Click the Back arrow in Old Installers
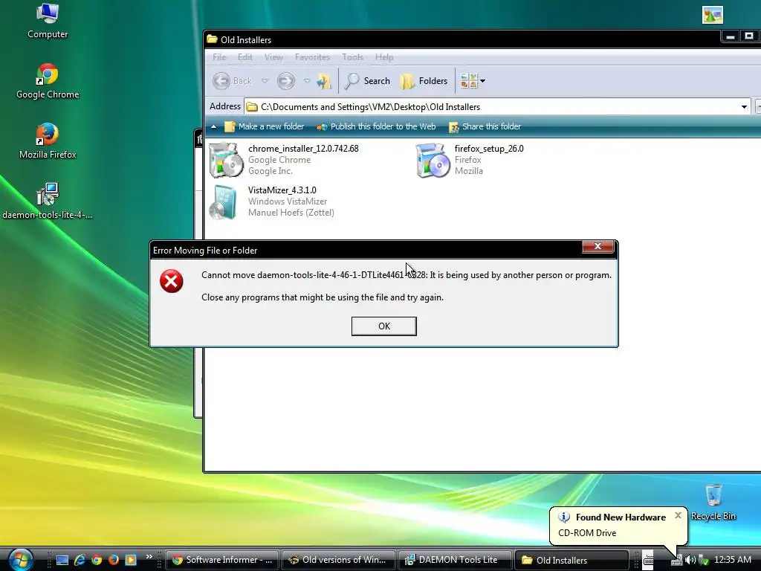This screenshot has height=571, width=761. tap(221, 80)
